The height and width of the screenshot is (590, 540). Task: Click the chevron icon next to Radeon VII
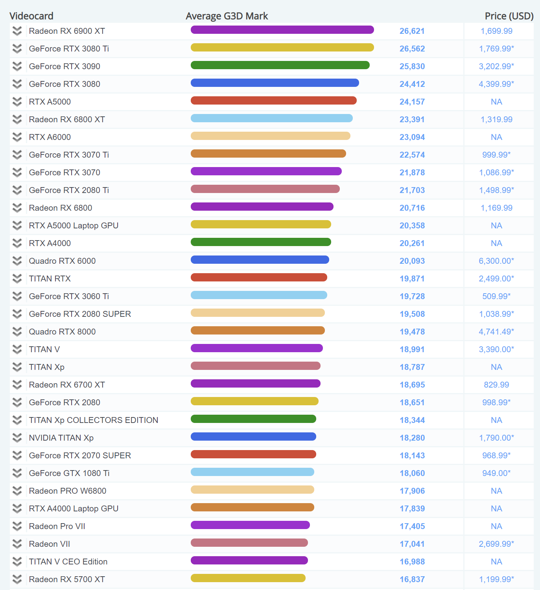click(x=17, y=544)
